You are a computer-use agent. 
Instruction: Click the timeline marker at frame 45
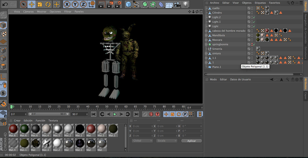tap(97, 107)
